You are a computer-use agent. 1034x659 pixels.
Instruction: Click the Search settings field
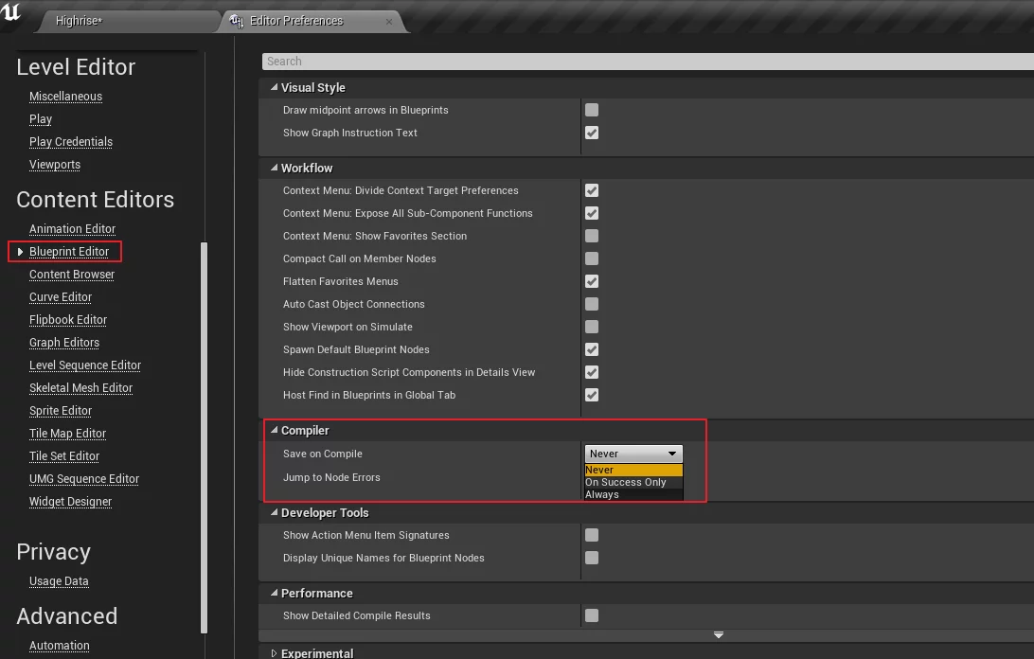(644, 62)
